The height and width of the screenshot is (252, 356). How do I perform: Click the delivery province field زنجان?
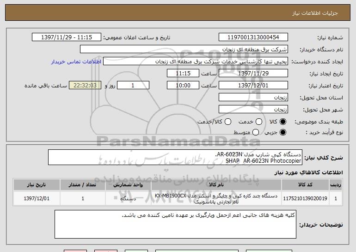click(253, 98)
